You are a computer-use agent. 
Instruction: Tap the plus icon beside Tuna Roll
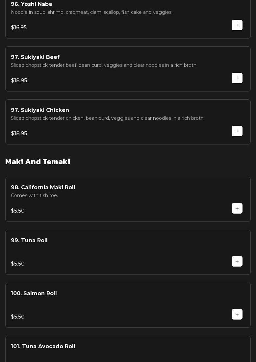[237, 261]
